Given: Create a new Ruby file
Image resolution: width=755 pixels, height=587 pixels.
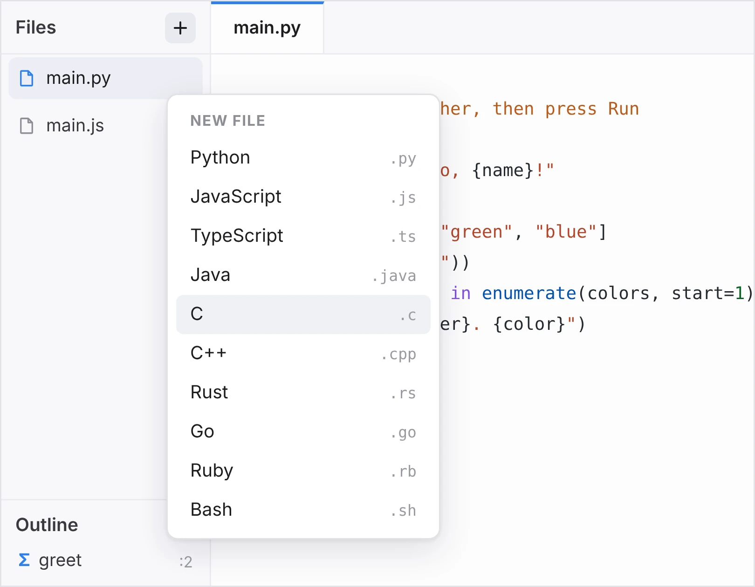Looking at the screenshot, I should 303,471.
